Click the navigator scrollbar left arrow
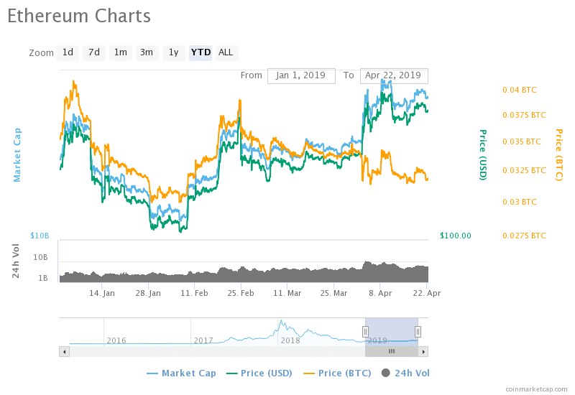The width and height of the screenshot is (575, 395). click(64, 352)
